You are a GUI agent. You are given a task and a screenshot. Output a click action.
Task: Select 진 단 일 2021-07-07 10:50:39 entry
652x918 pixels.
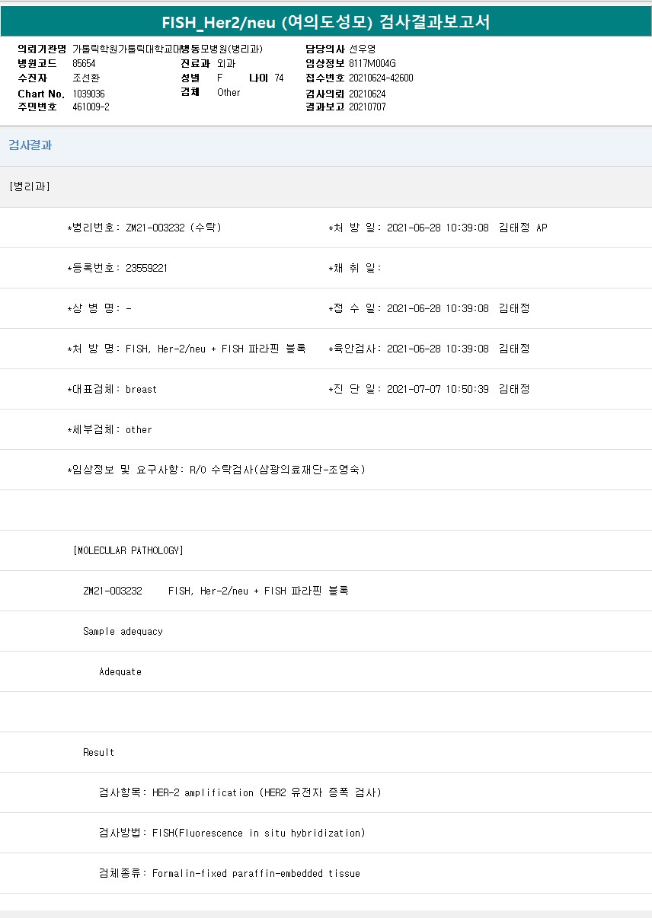[429, 389]
